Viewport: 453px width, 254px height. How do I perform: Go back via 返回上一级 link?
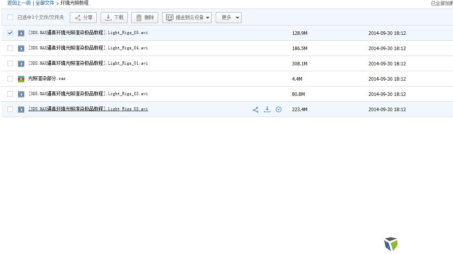(19, 3)
